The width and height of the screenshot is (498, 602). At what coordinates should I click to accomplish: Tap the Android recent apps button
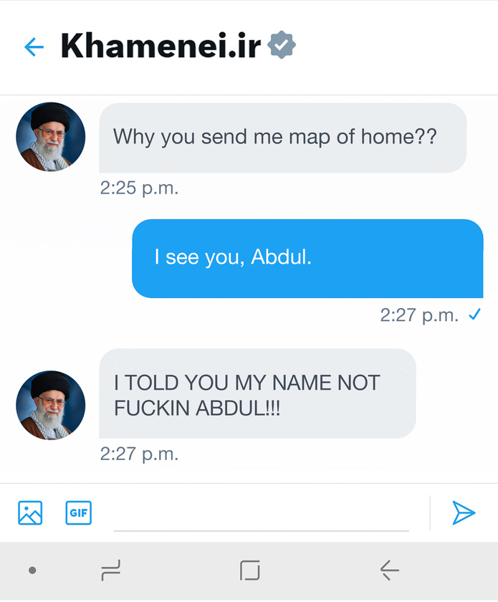(111, 570)
